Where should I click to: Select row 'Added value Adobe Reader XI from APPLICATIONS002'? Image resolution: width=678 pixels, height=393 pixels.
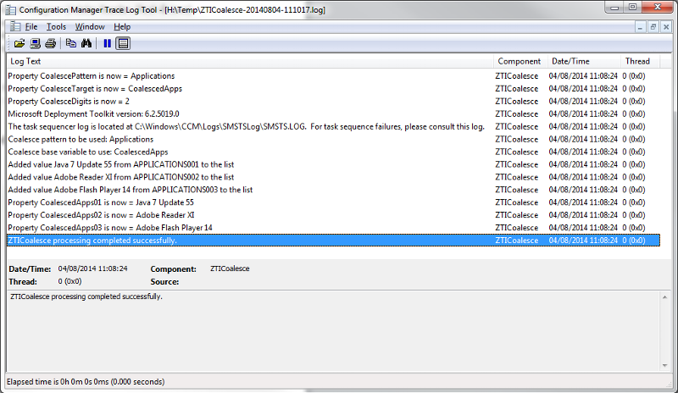coord(333,177)
